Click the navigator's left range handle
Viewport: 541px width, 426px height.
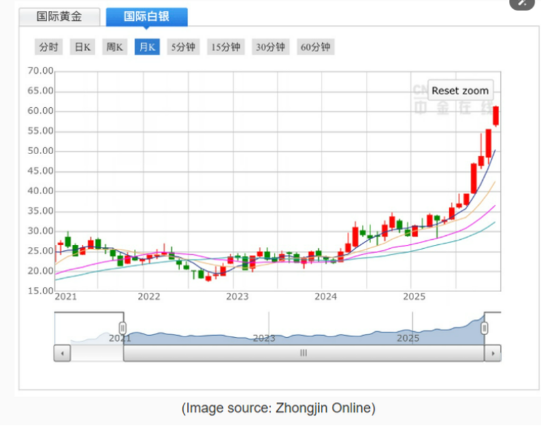(122, 328)
